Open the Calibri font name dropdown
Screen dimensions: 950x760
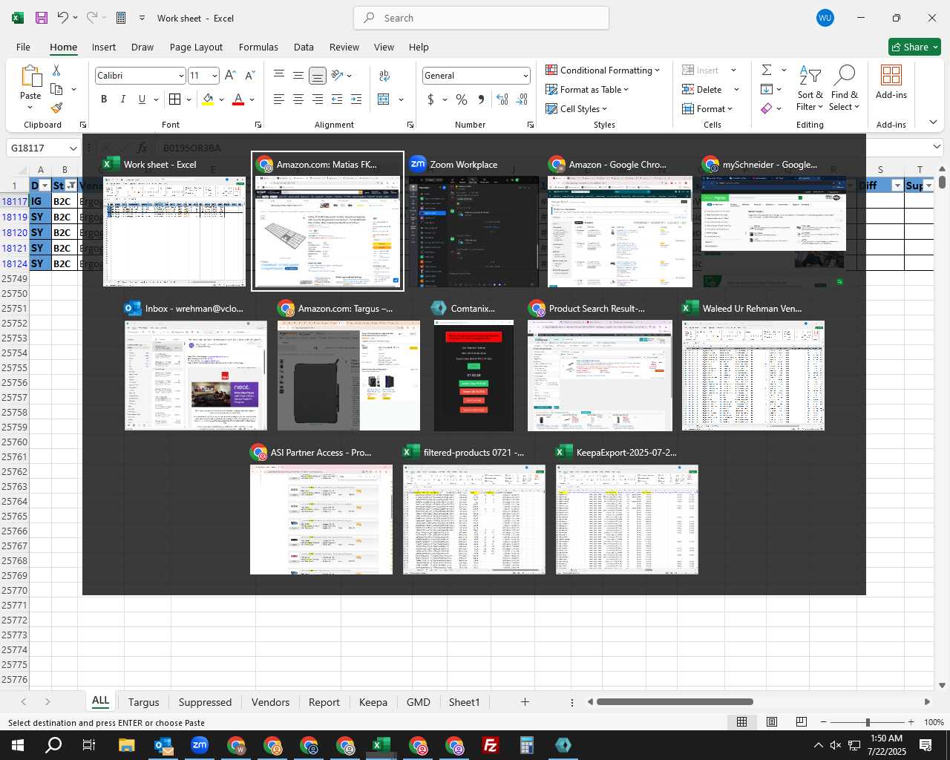point(180,76)
